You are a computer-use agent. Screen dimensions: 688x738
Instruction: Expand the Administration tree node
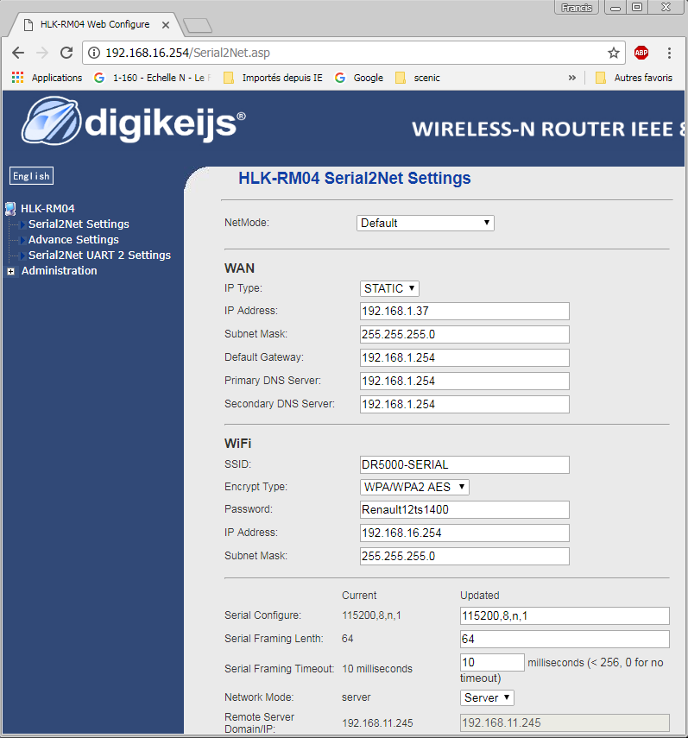click(x=11, y=271)
